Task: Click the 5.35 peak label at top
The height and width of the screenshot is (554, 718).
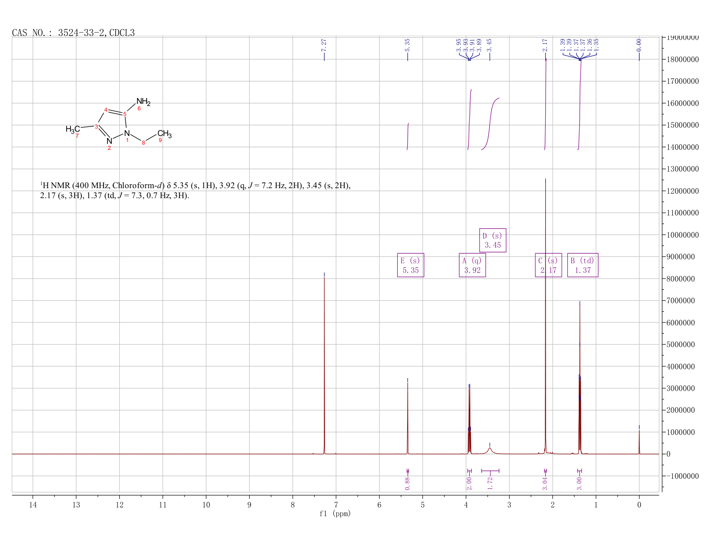Action: pyautogui.click(x=407, y=45)
